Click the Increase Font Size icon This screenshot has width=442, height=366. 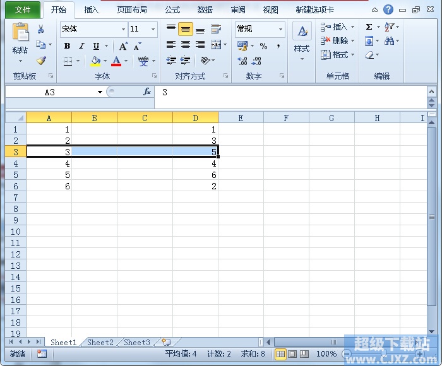click(123, 46)
